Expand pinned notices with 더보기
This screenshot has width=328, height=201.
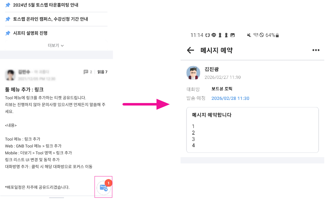click(56, 45)
